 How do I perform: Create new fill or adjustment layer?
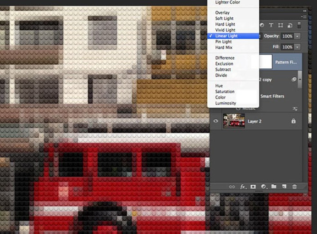point(264,187)
